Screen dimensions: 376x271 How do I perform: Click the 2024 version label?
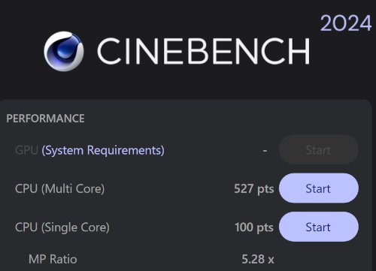tap(346, 23)
